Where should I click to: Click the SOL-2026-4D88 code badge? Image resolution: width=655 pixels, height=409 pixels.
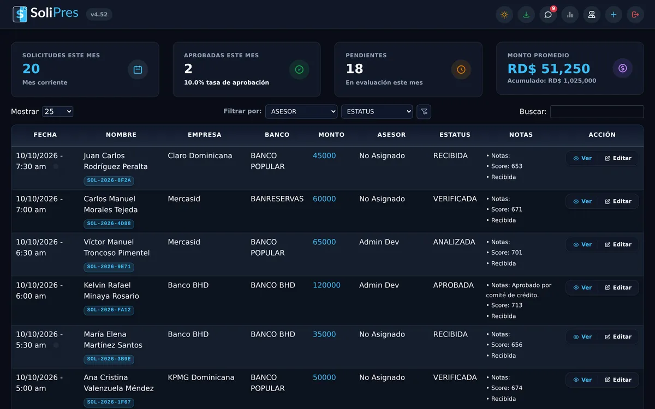pyautogui.click(x=109, y=224)
